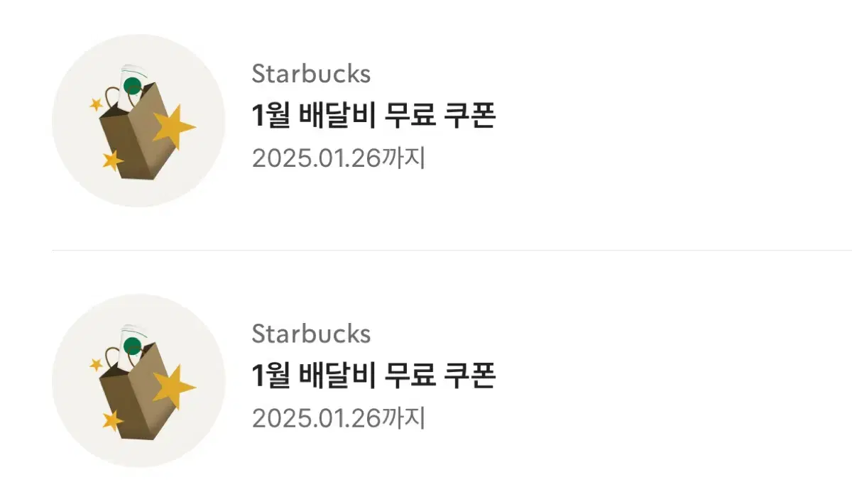Click the Starbucks cup in second bag icon
Screen dimensions: 852x482
coord(133,344)
